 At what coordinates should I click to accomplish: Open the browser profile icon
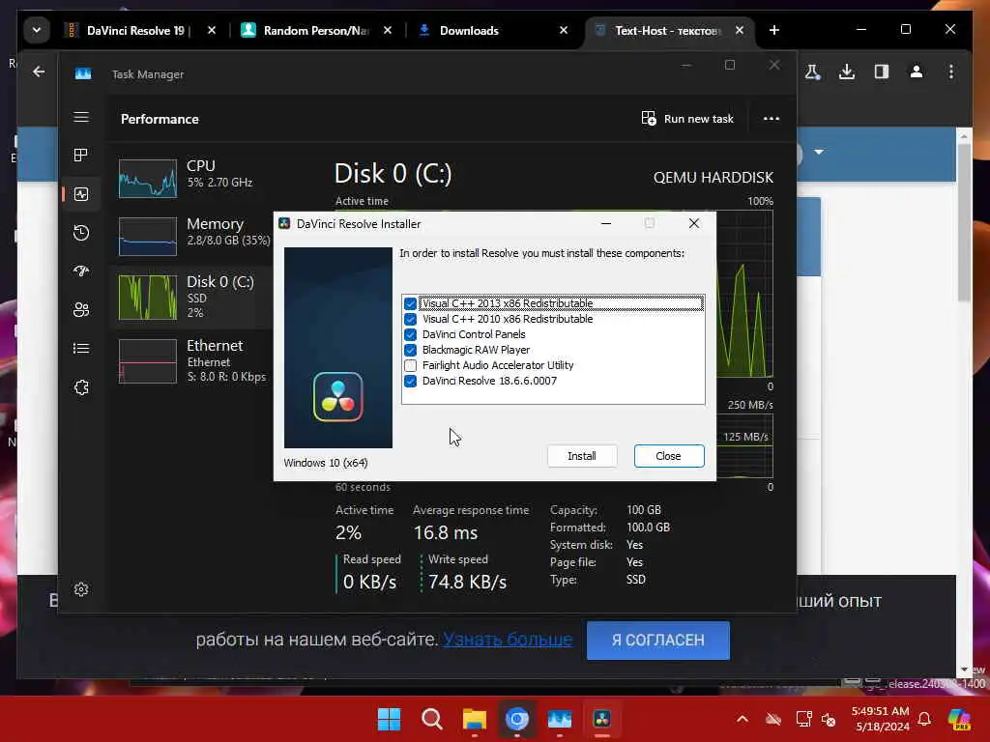click(917, 71)
